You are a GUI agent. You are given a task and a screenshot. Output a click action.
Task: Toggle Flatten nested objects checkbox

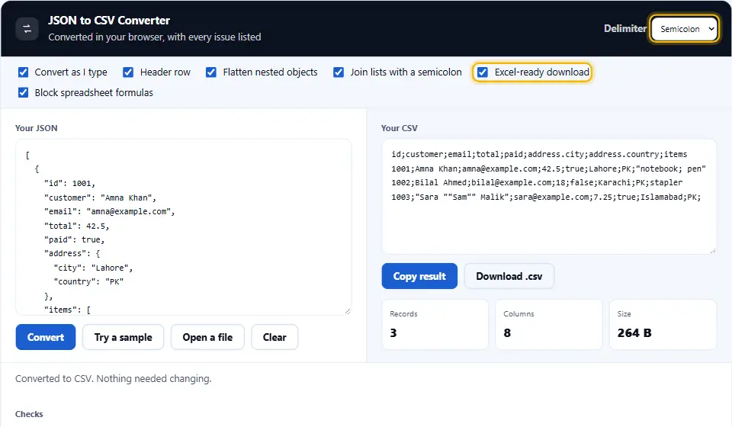[211, 72]
